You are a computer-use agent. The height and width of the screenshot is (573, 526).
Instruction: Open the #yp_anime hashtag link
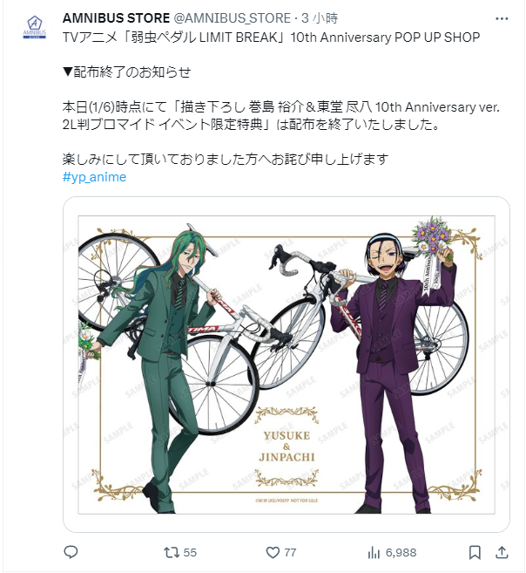click(x=94, y=177)
